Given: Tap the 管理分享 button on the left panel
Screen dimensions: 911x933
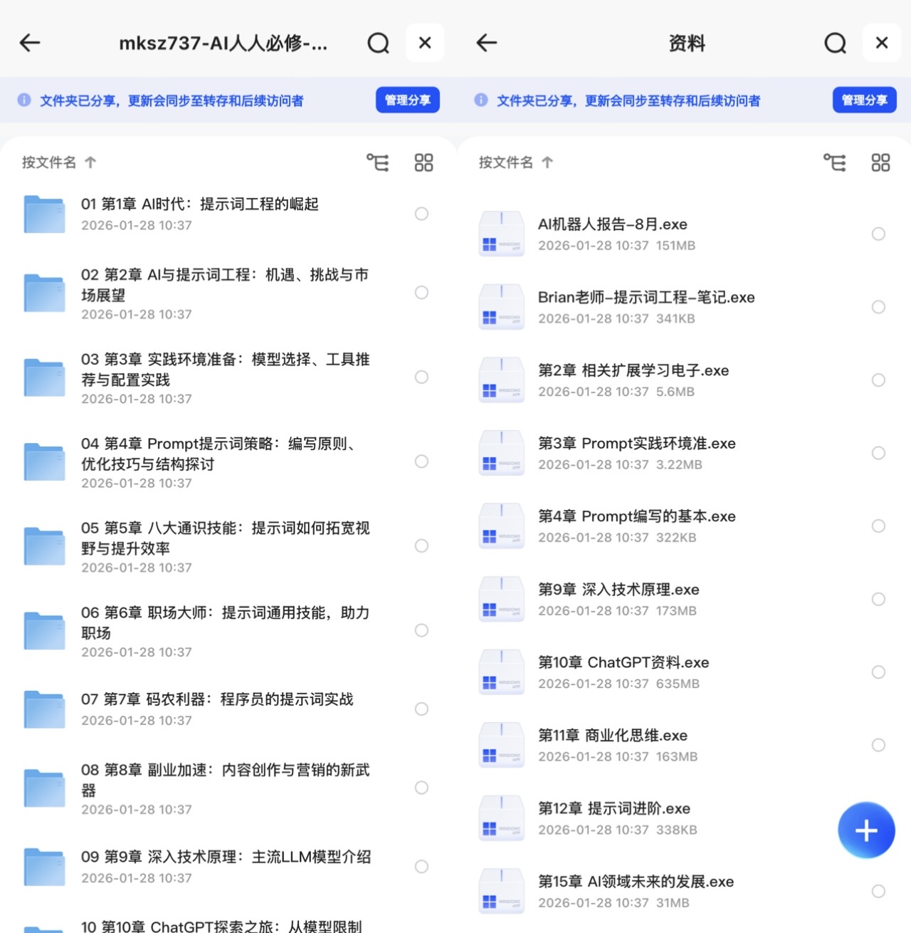Looking at the screenshot, I should [407, 100].
